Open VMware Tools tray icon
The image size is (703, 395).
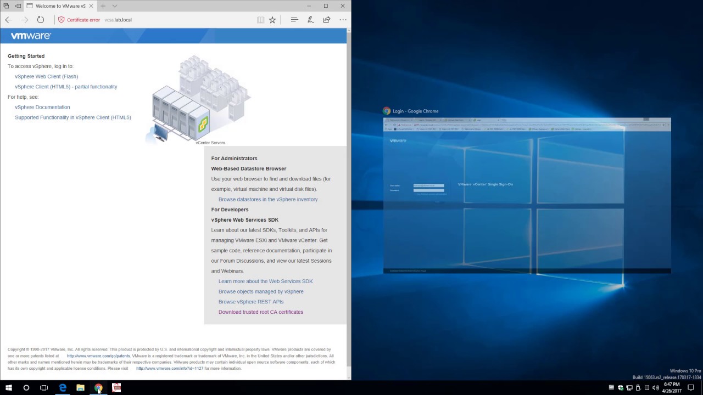click(x=611, y=388)
